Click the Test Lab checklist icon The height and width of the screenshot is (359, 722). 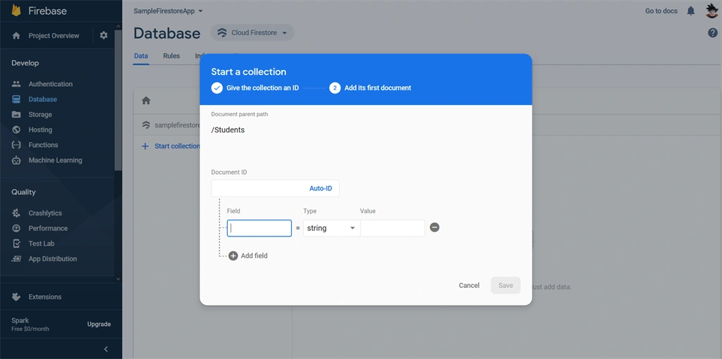point(16,243)
